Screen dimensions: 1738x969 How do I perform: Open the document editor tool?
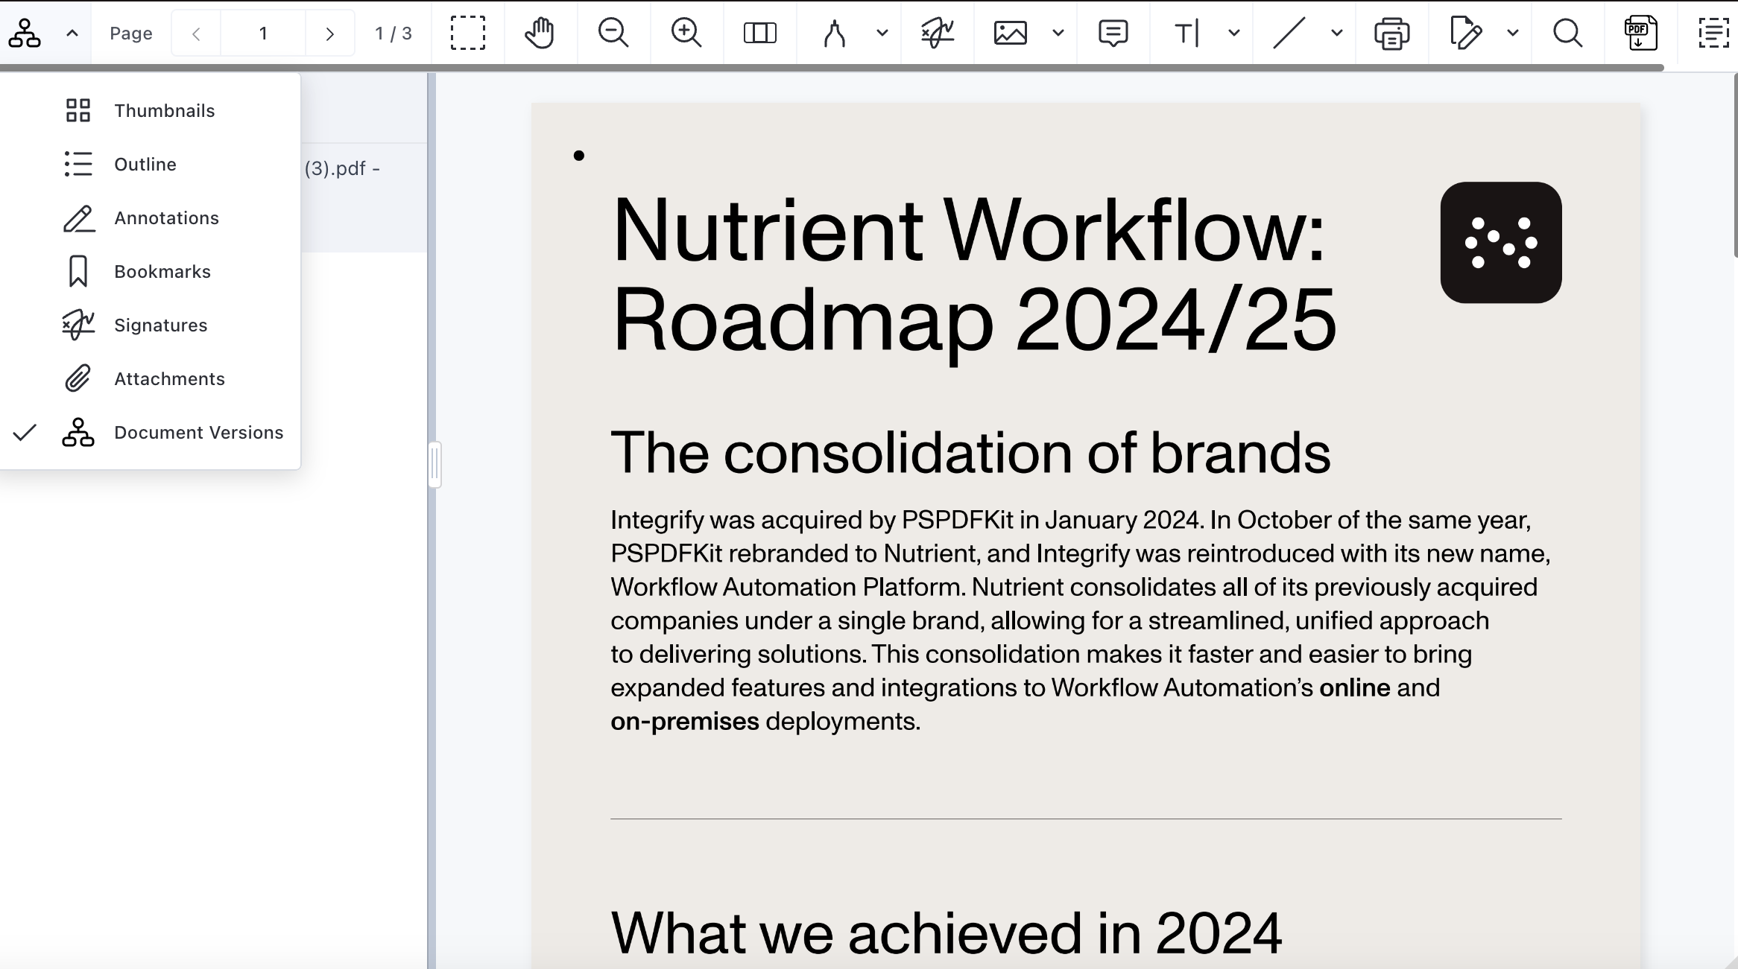[1465, 34]
